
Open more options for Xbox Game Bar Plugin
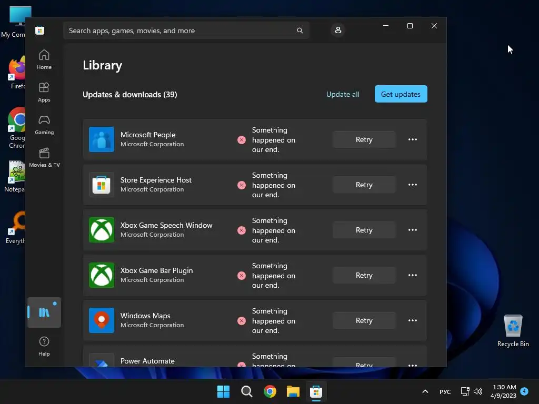point(413,275)
